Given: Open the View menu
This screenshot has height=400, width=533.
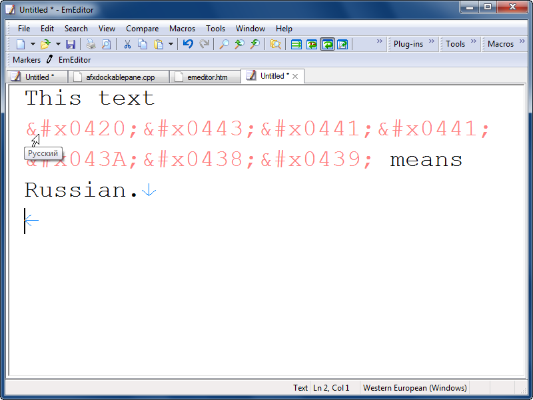Looking at the screenshot, I should pyautogui.click(x=107, y=29).
